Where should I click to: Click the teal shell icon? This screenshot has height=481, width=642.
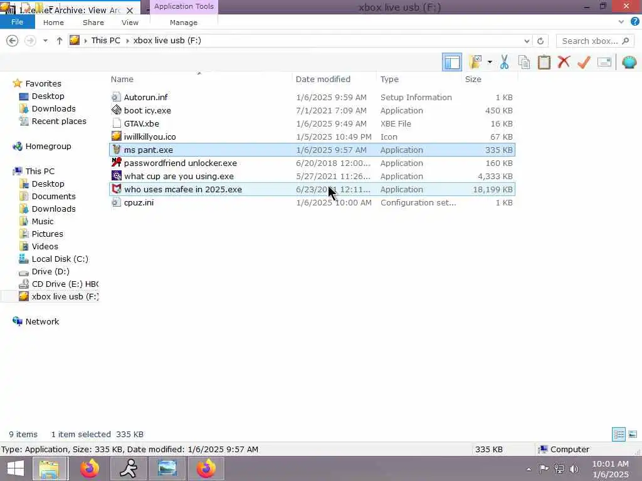point(629,62)
